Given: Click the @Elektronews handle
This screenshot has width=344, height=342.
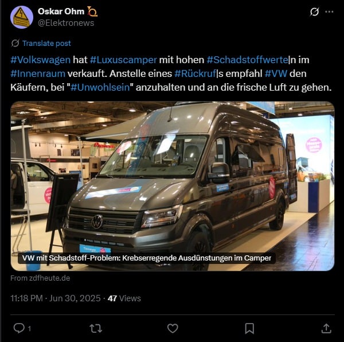Looking at the screenshot, I should [66, 23].
